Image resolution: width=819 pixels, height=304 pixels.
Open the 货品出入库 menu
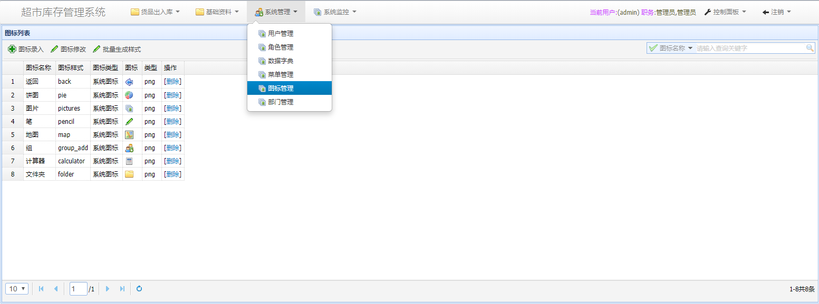point(155,12)
